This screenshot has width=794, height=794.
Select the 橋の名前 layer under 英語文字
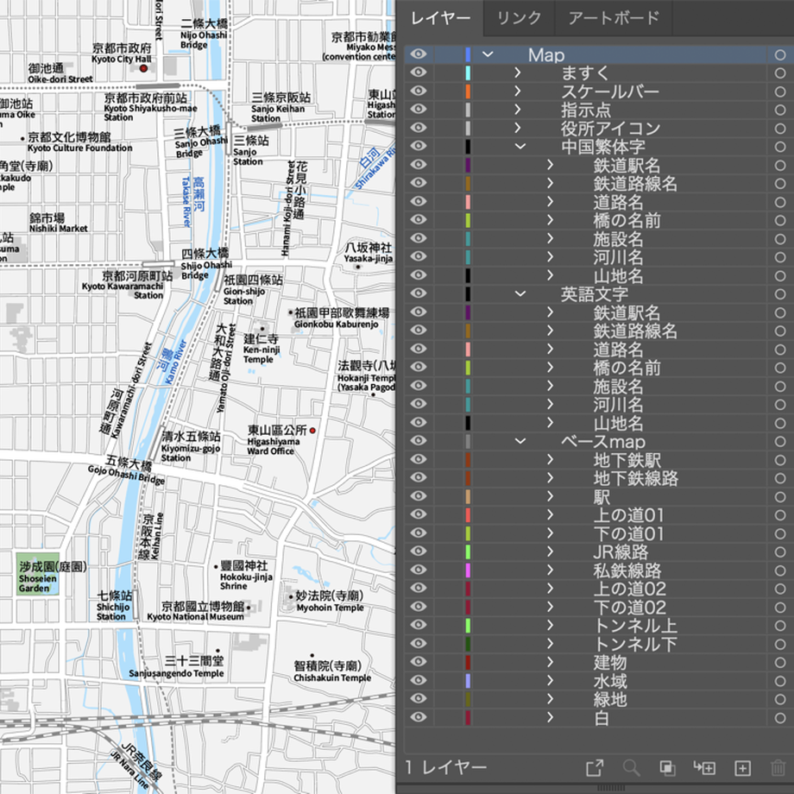tap(627, 369)
